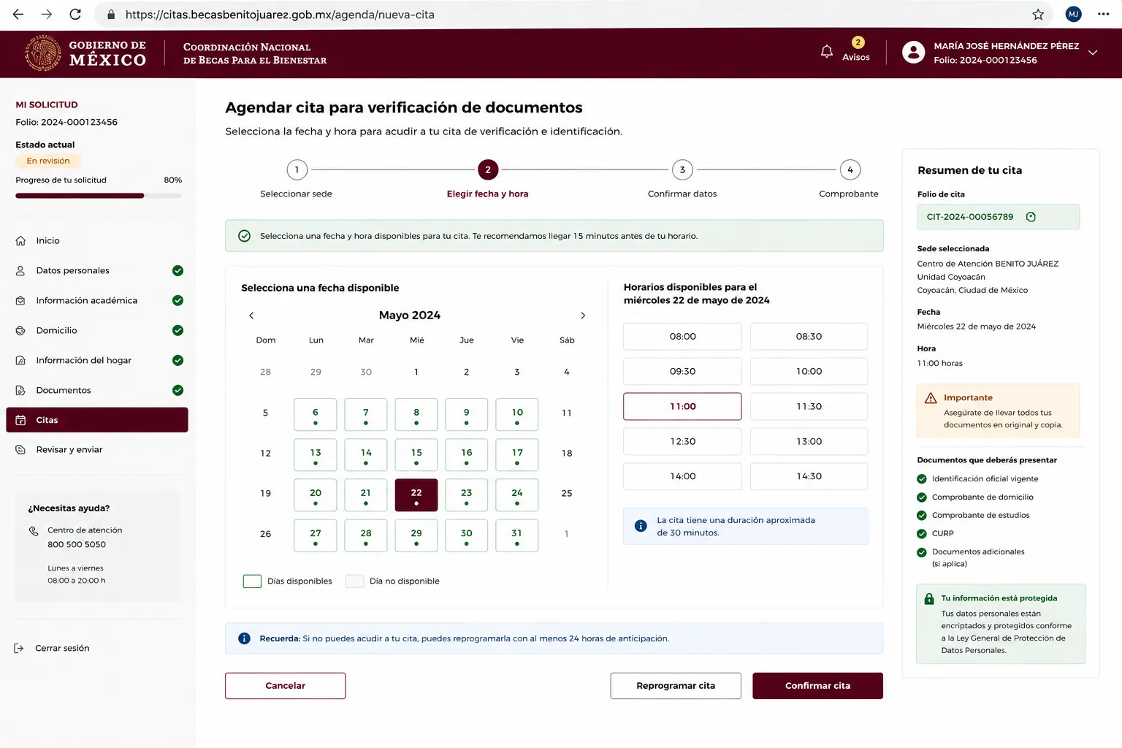Click green check next to Datos personales
This screenshot has height=748, width=1122.
[x=178, y=270]
